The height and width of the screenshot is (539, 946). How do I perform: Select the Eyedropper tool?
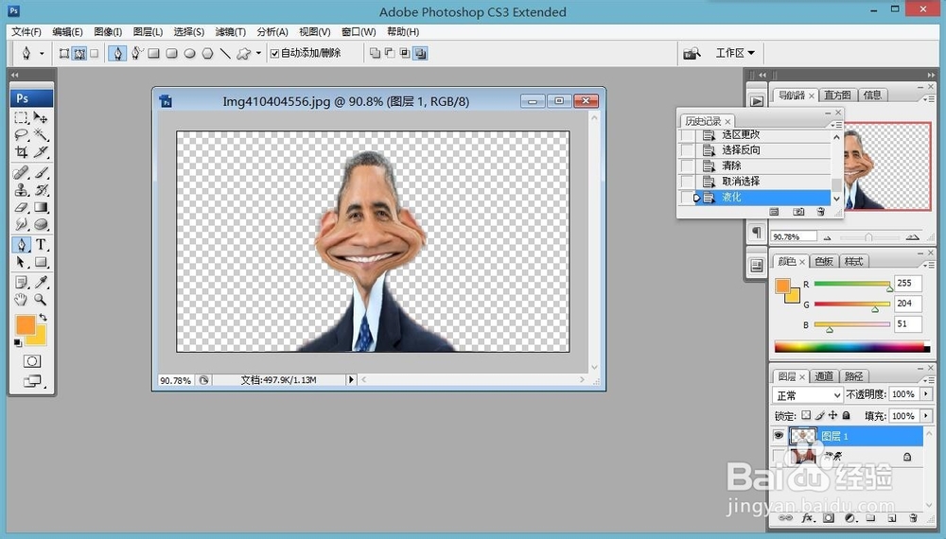[x=41, y=282]
